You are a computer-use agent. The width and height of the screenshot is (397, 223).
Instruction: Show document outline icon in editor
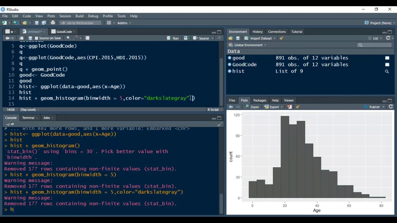(x=219, y=38)
